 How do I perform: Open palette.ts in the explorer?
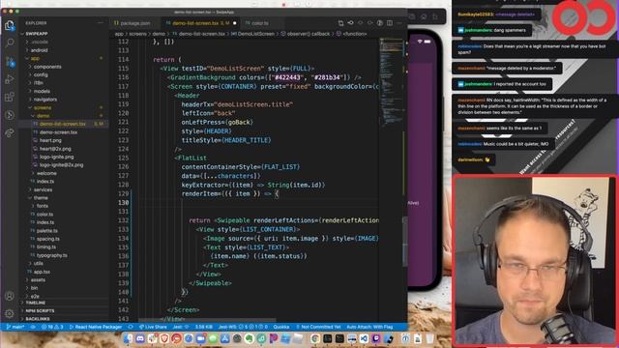tap(47, 231)
